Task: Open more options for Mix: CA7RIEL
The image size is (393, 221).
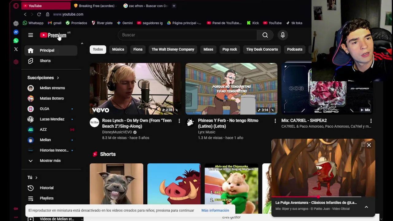Action: [371, 121]
